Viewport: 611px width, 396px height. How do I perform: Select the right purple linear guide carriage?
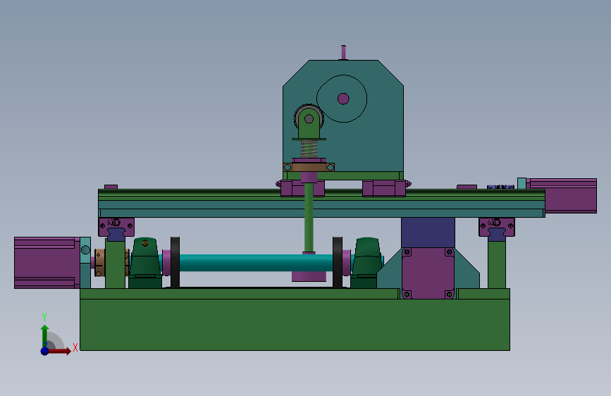coord(496,227)
